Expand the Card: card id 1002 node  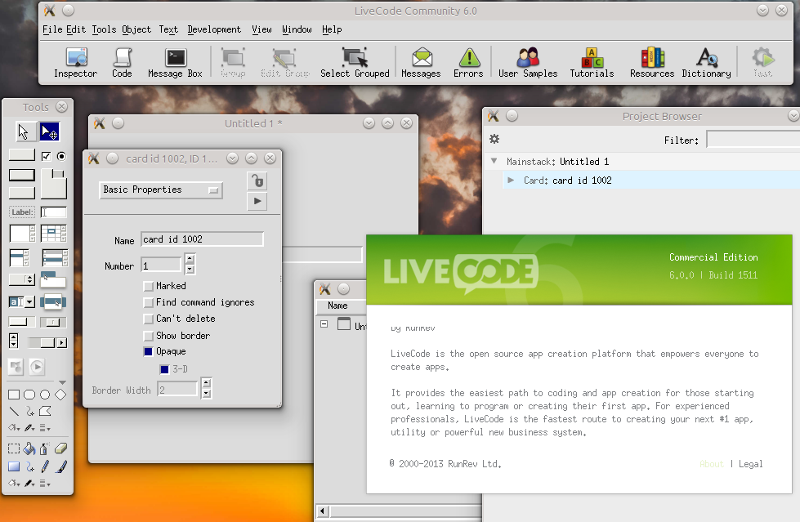511,181
